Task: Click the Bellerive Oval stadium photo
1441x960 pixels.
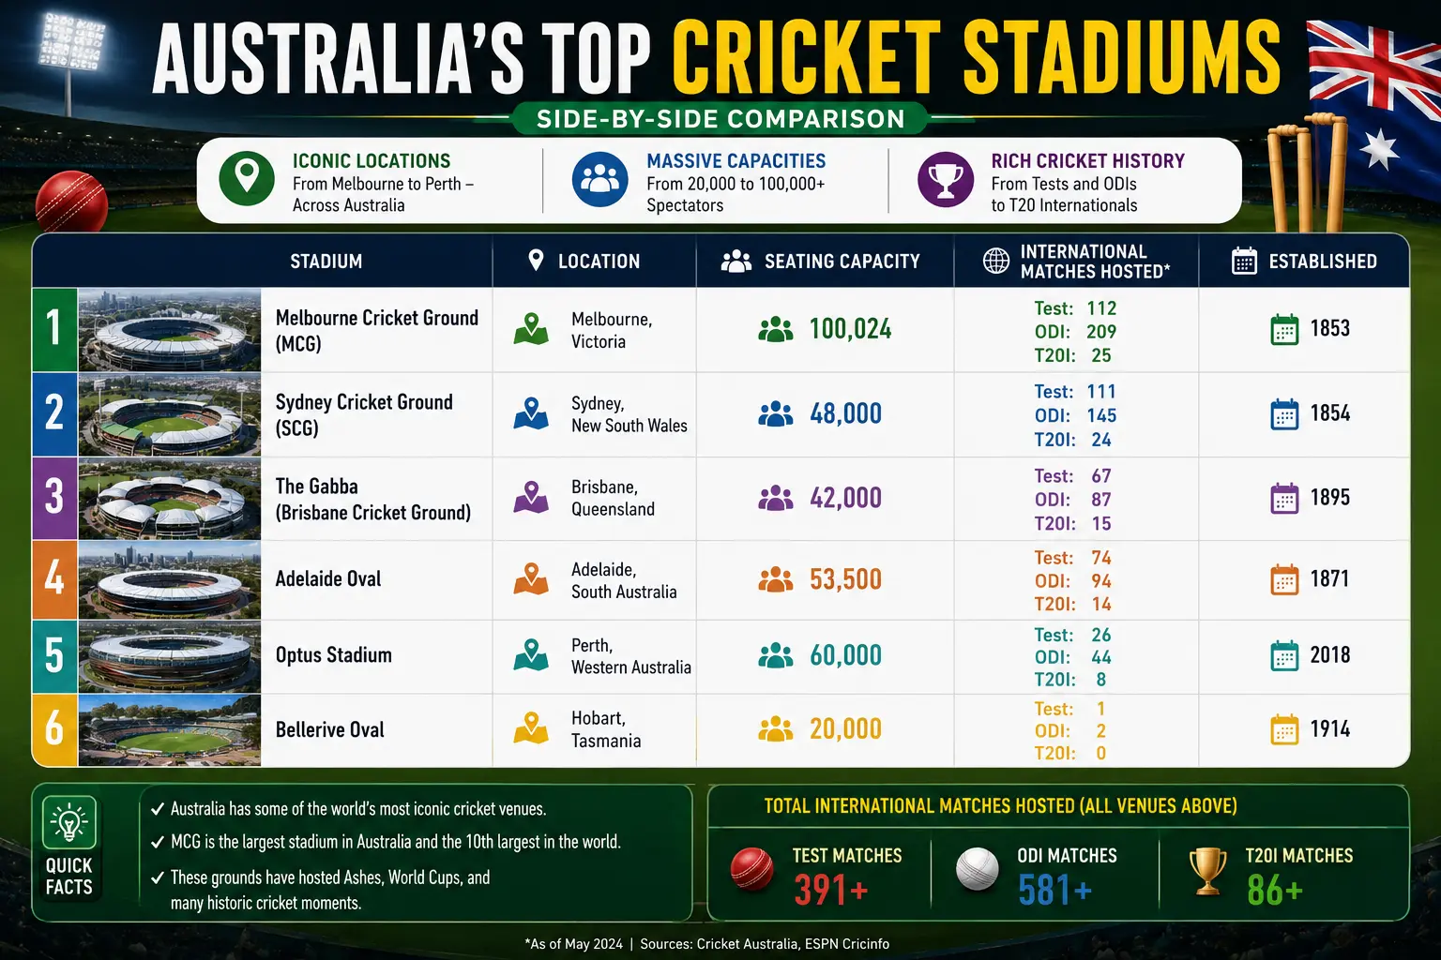Action: tap(170, 730)
